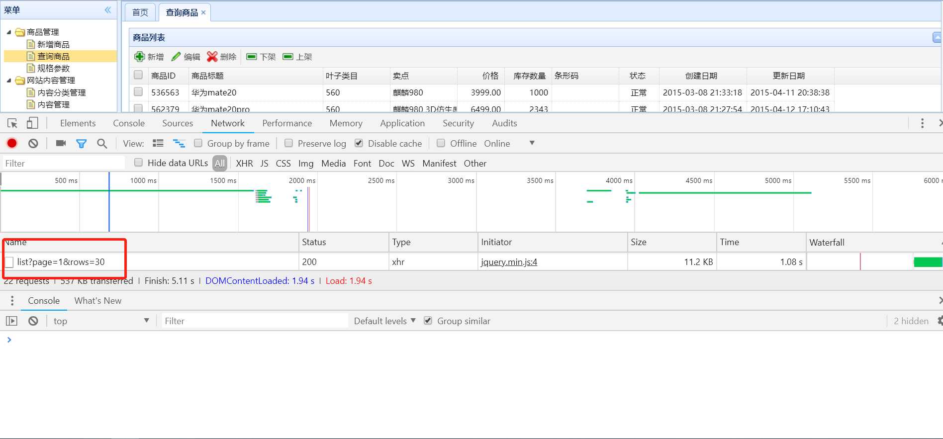Click the 华为mate20 product title cell

256,92
